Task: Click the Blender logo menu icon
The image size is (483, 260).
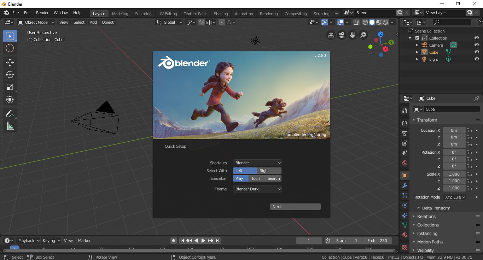Action: 6,13
